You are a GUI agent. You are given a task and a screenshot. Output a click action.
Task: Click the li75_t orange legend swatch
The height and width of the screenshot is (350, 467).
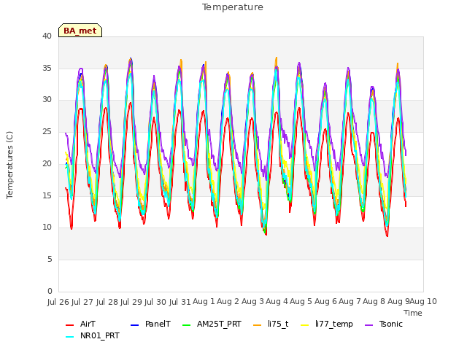pos(257,325)
